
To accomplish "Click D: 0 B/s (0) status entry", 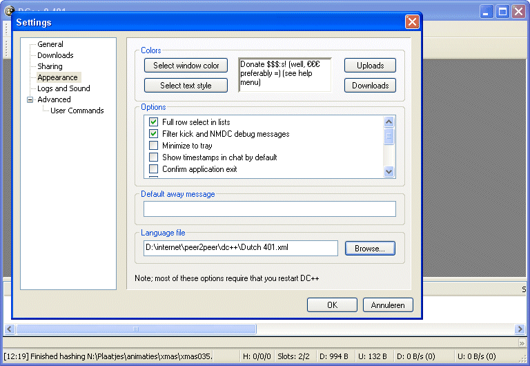I will click(415, 356).
